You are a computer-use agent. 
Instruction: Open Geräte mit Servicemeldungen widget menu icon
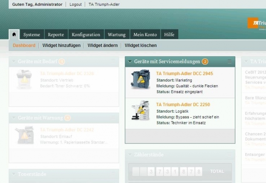(x=229, y=61)
